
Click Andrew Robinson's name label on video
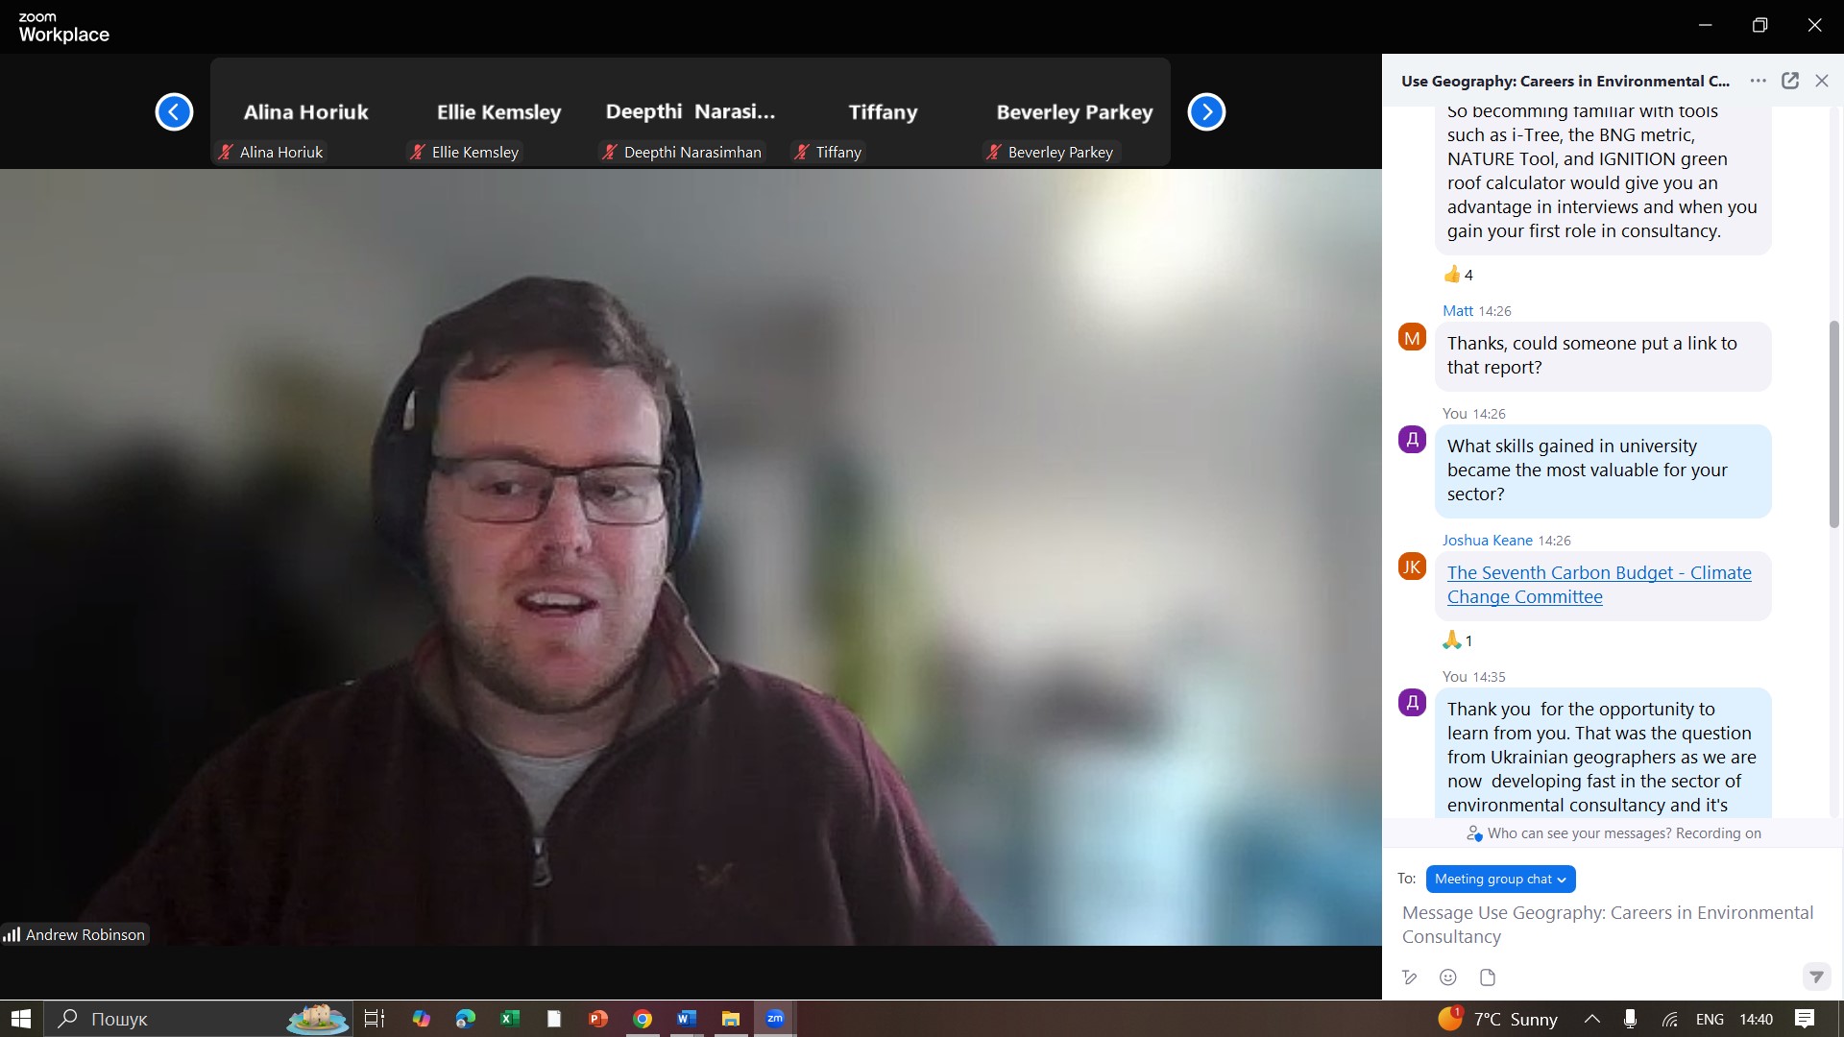click(x=76, y=934)
